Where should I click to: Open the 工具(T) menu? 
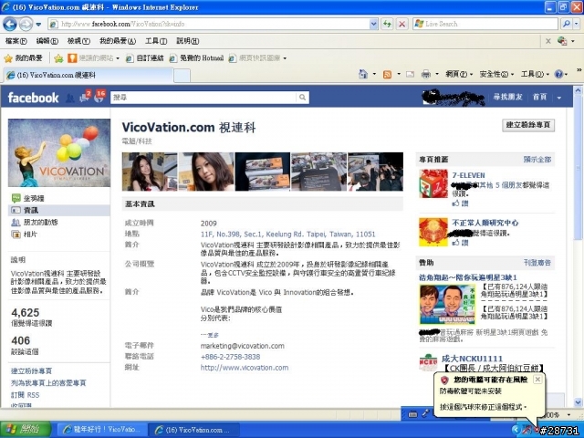pyautogui.click(x=156, y=41)
